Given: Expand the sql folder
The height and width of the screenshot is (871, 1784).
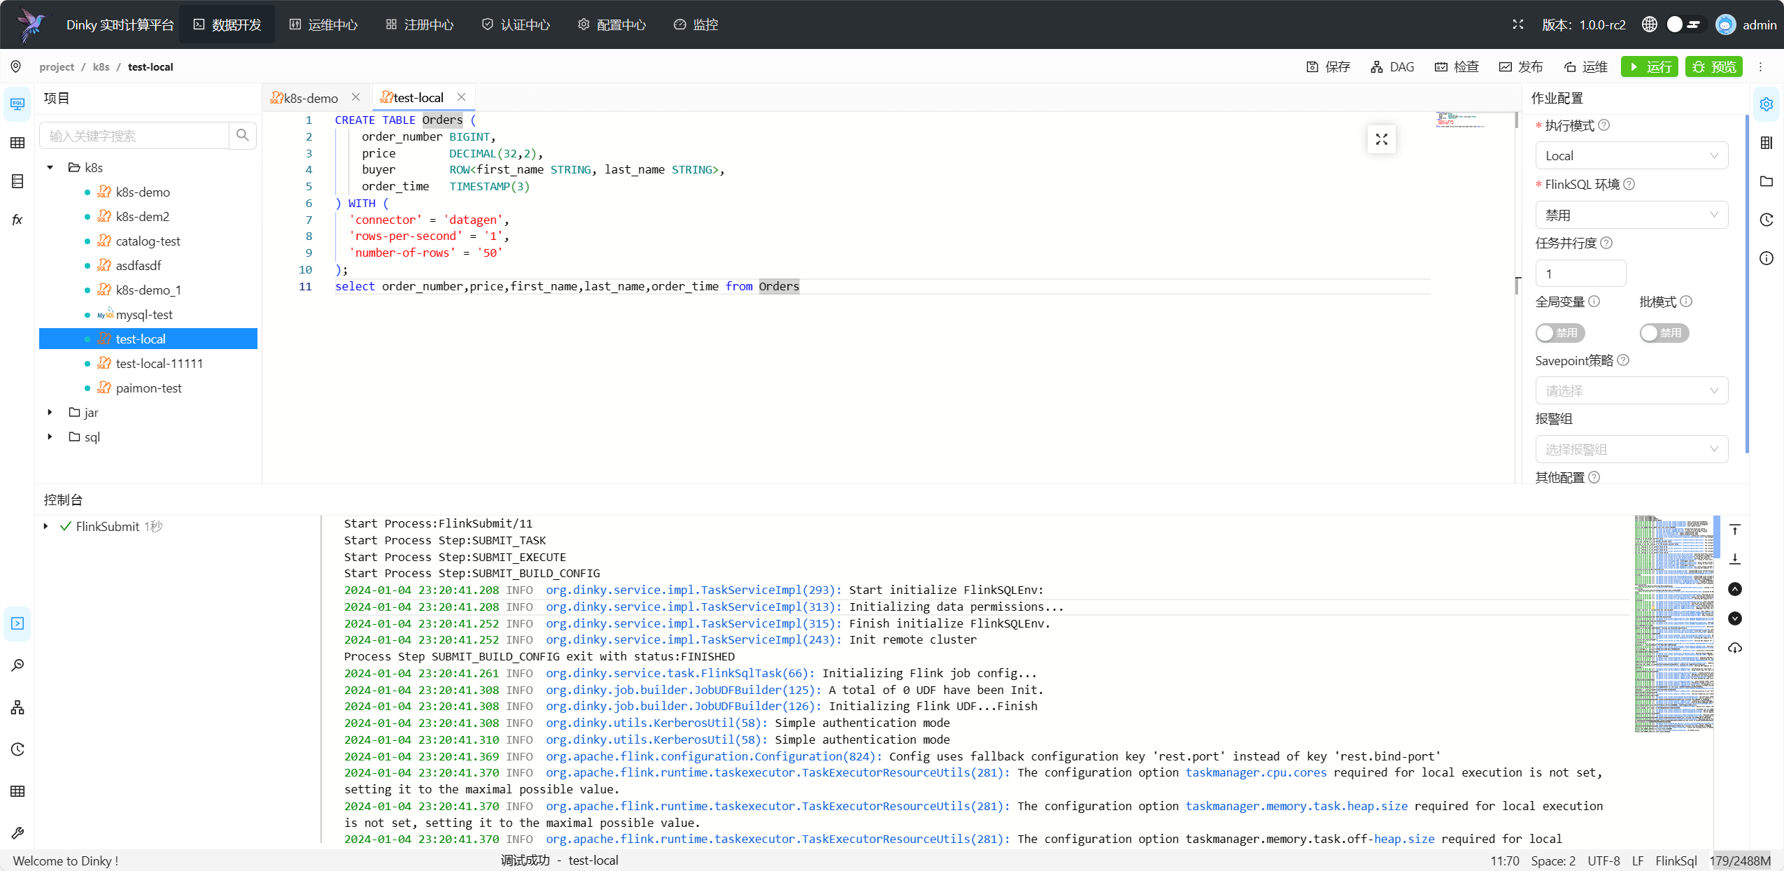Looking at the screenshot, I should tap(50, 437).
